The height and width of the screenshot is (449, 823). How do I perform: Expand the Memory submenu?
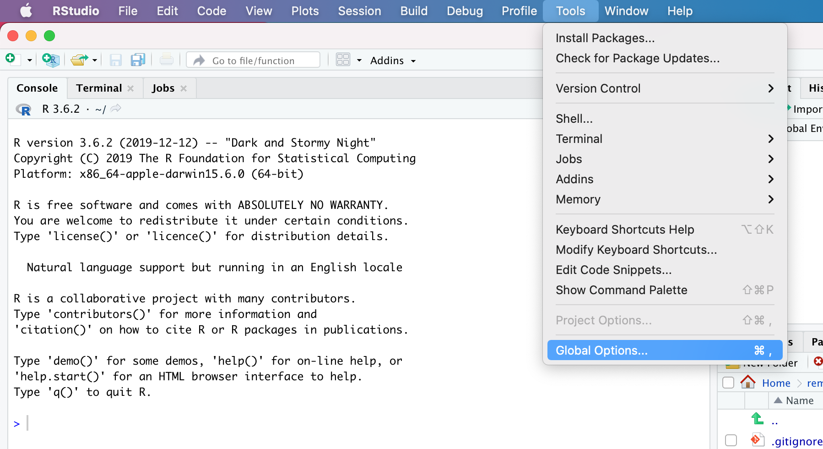pos(665,199)
